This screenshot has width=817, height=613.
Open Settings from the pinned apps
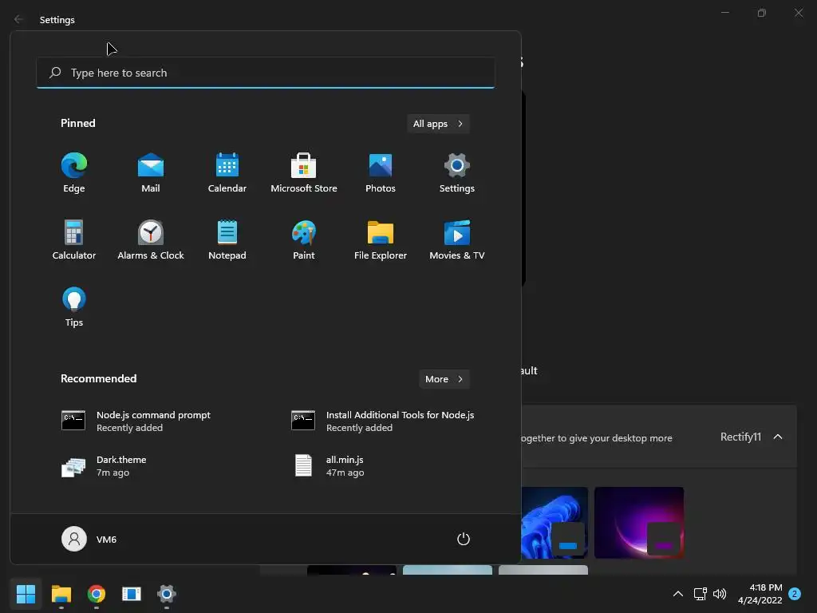(x=457, y=173)
